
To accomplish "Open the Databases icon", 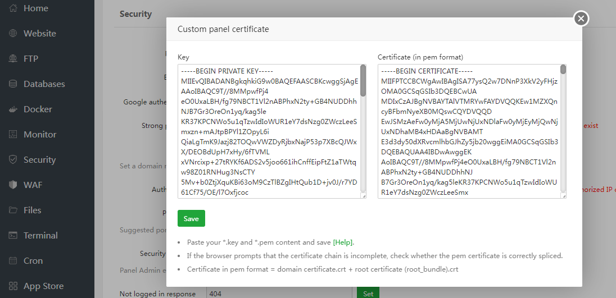I will [13, 84].
